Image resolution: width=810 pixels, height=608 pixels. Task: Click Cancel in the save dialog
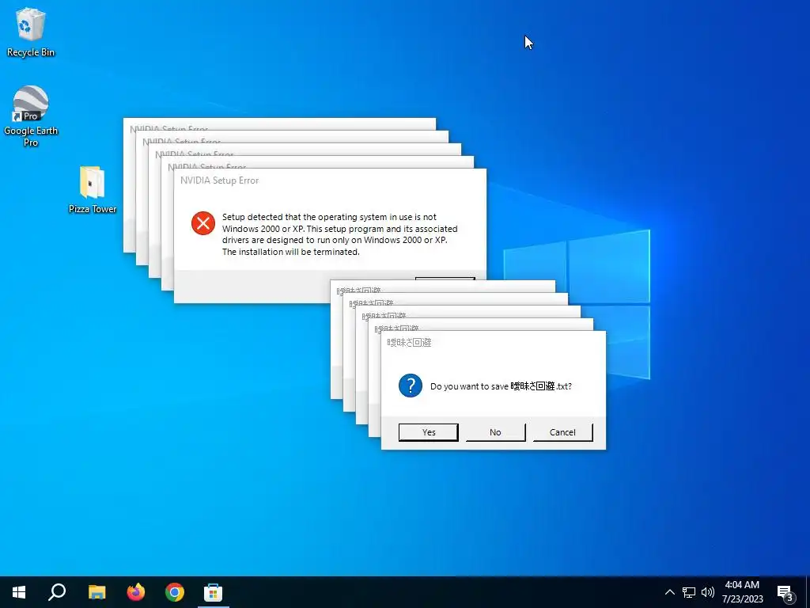(x=562, y=432)
